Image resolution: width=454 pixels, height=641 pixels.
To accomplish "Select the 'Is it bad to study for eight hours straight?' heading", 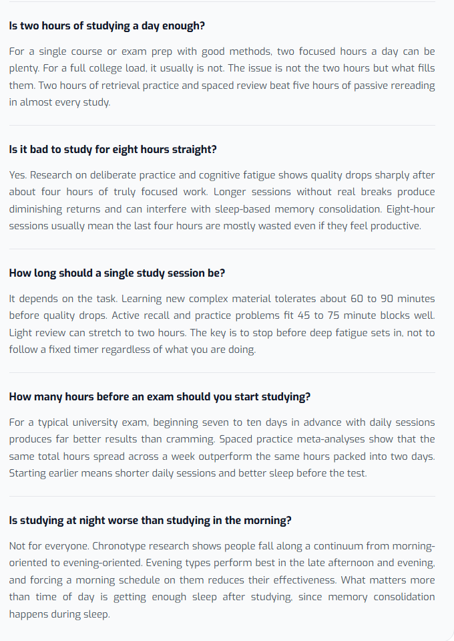I will tap(113, 150).
